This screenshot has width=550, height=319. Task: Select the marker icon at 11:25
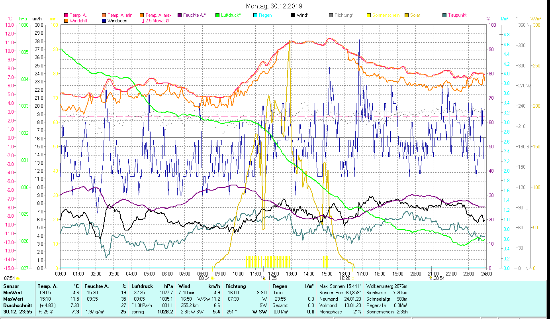(x=263, y=278)
